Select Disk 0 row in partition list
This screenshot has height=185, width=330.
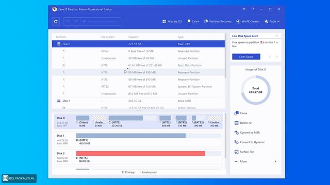click(138, 44)
